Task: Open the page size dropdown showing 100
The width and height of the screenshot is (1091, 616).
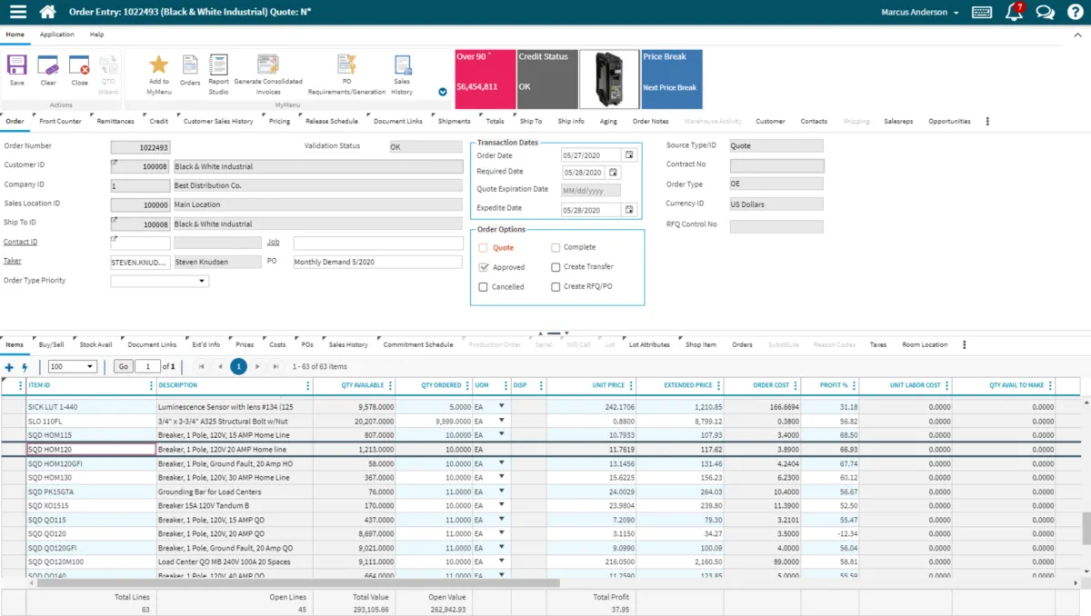Action: [73, 366]
